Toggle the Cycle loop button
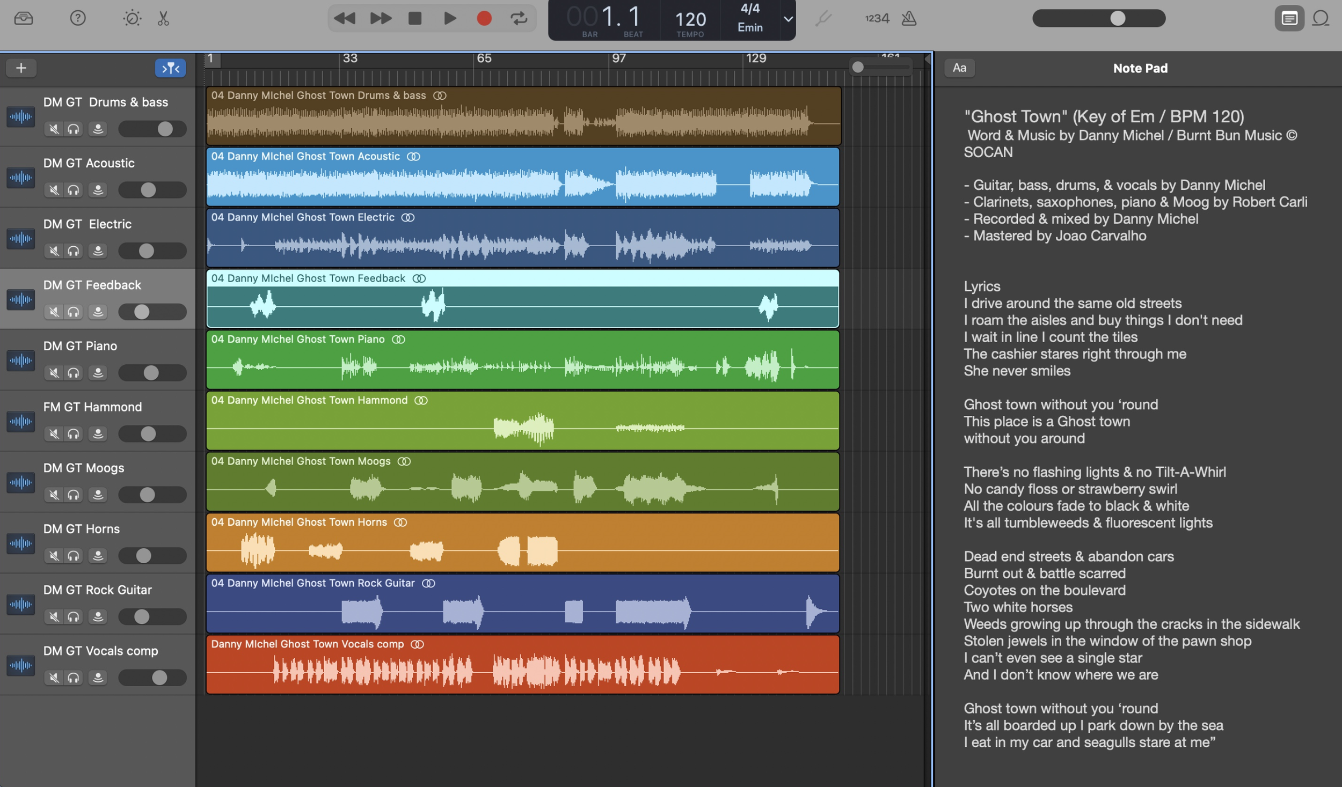The height and width of the screenshot is (787, 1342). click(519, 18)
